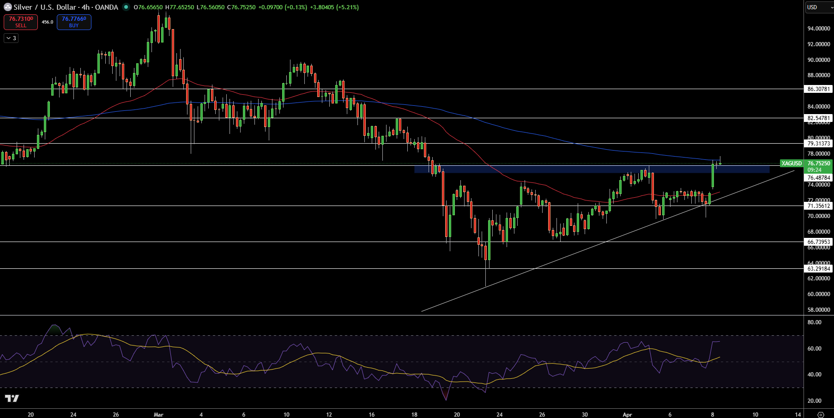The image size is (834, 418).
Task: Select the 63.29184 horizontal line label
Action: click(x=818, y=268)
